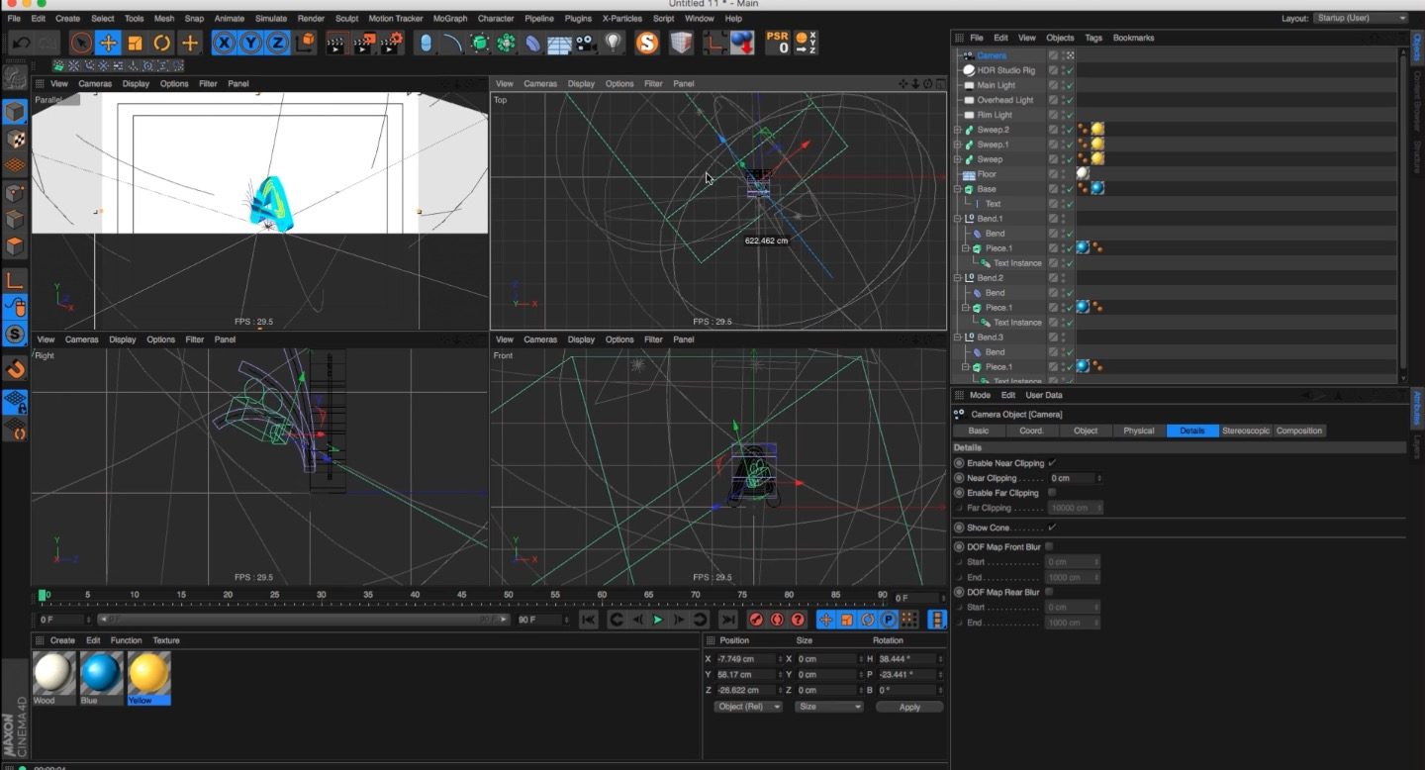1425x770 pixels.
Task: Open the MoGraph menu
Action: (x=450, y=18)
